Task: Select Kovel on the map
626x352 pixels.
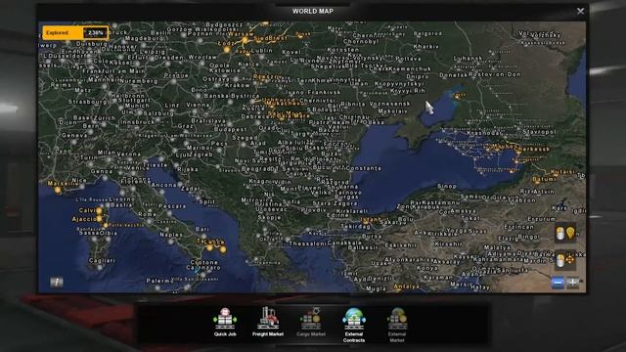Action: pos(291,52)
